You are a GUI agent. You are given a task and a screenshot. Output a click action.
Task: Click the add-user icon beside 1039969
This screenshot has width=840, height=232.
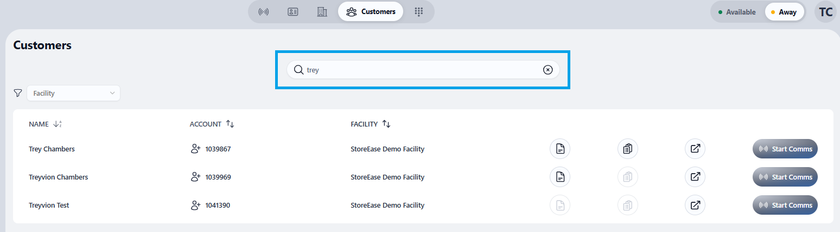pos(196,177)
